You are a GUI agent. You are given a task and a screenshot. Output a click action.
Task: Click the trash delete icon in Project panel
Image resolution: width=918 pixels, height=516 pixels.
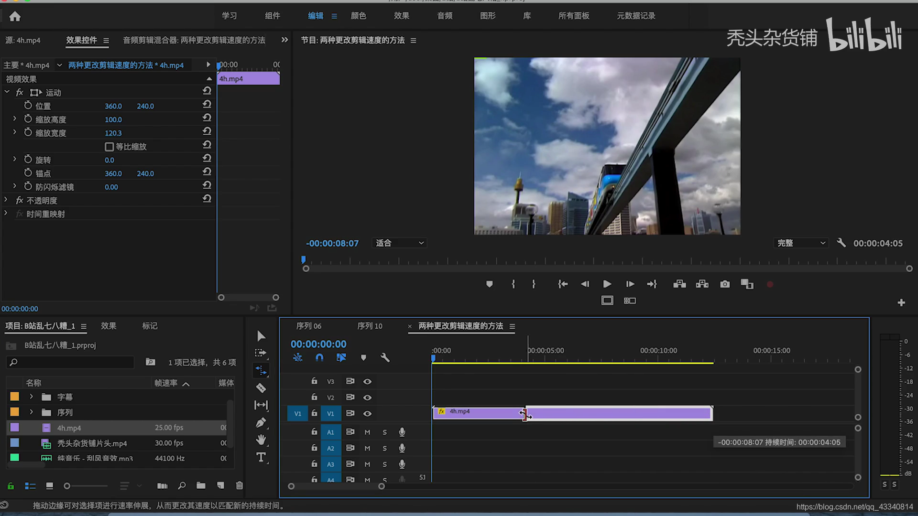[x=239, y=485]
